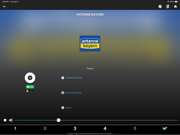Return to the home screen icon
Viewport: 180px width, 135px height.
[x=175, y=6]
